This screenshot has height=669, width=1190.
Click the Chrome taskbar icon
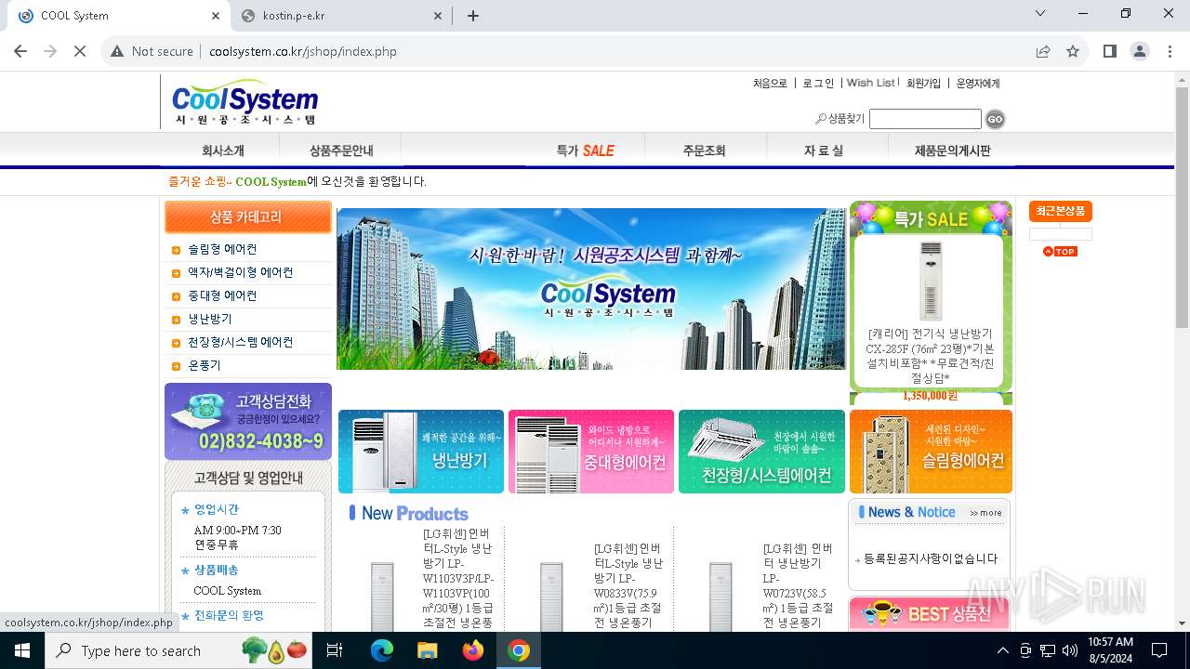pyautogui.click(x=519, y=650)
